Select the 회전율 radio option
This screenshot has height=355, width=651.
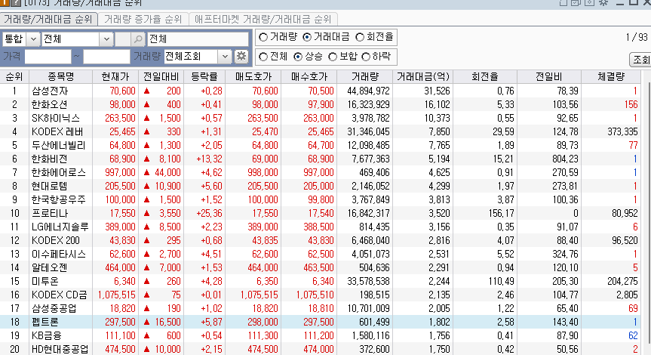click(x=360, y=38)
